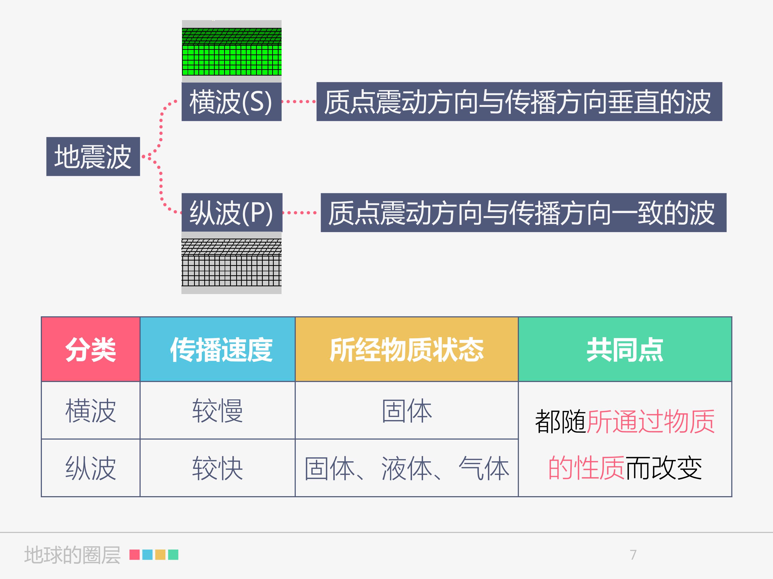This screenshot has height=579, width=773.
Task: Click the green square in footer
Action: tap(173, 555)
